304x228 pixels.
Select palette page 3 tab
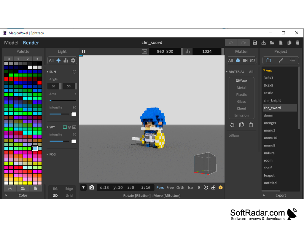37,59
